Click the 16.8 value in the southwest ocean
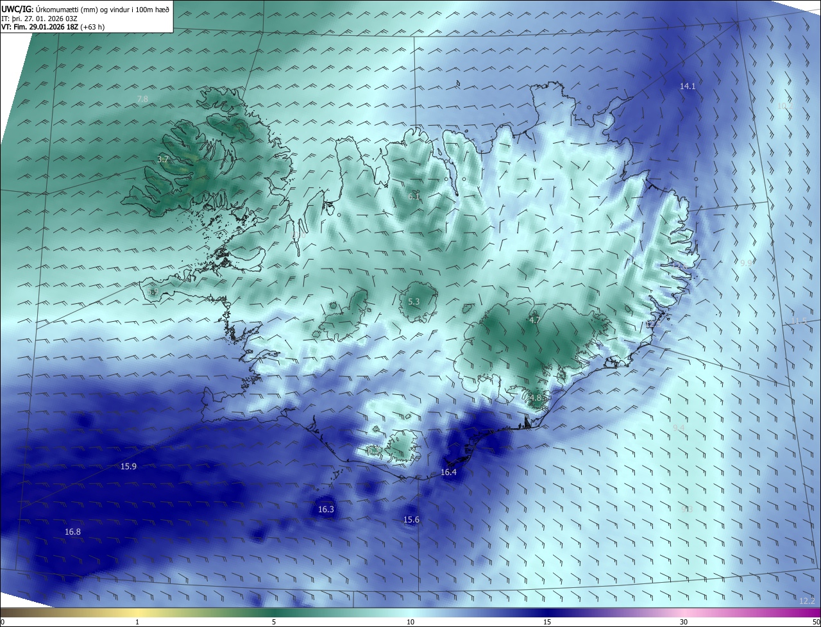Image resolution: width=821 pixels, height=627 pixels. (72, 532)
